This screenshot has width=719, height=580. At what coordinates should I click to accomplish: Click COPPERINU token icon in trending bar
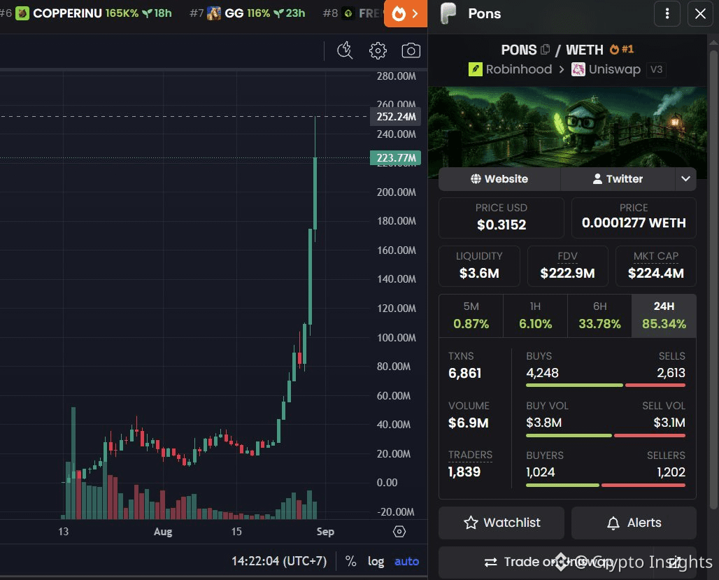click(x=22, y=13)
